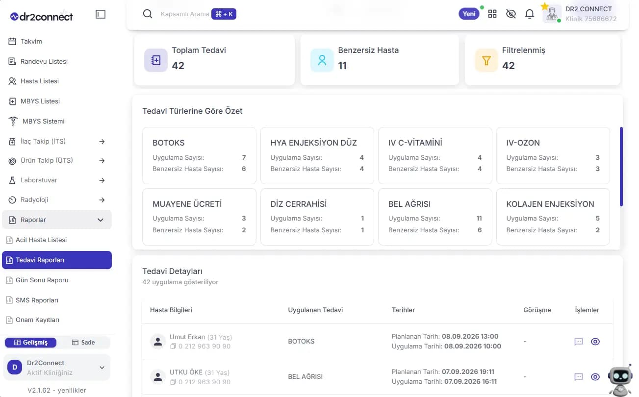
Task: Select the BOTOKS summary card
Action: (x=199, y=156)
